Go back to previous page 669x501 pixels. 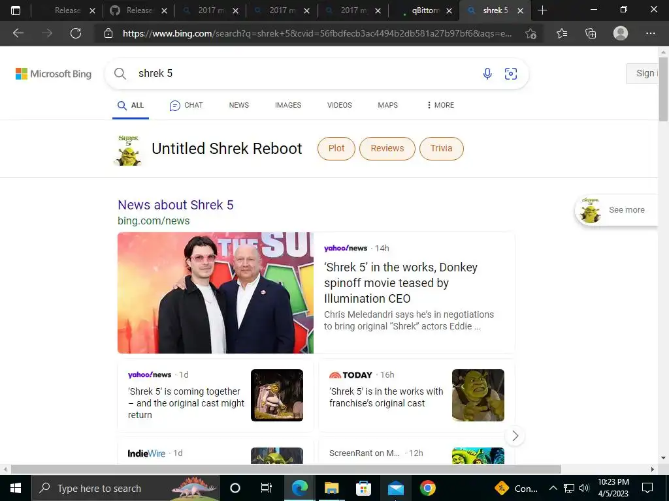18,33
